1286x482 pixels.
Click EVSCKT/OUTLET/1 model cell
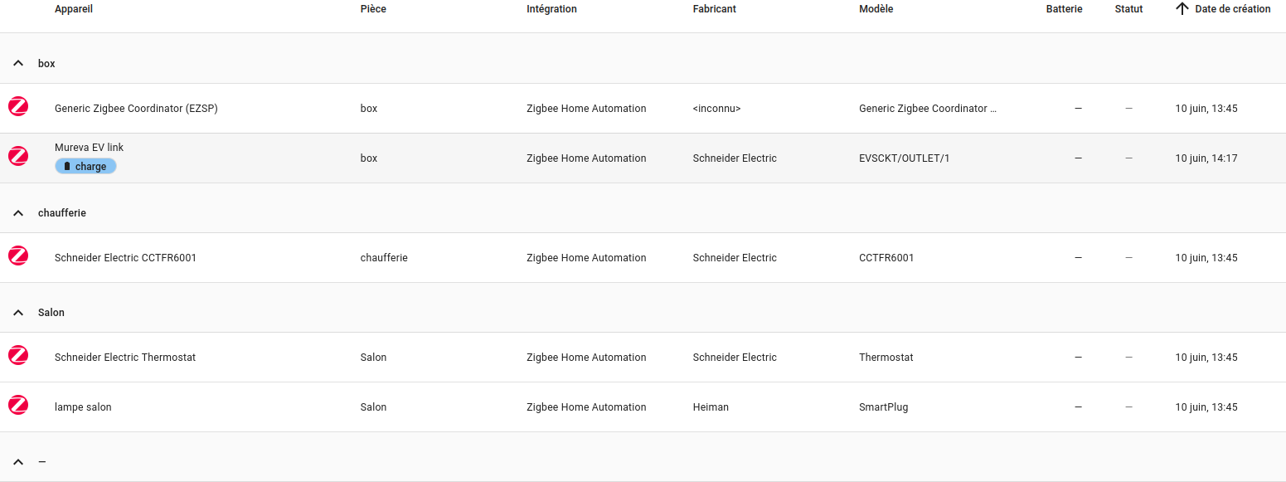905,158
